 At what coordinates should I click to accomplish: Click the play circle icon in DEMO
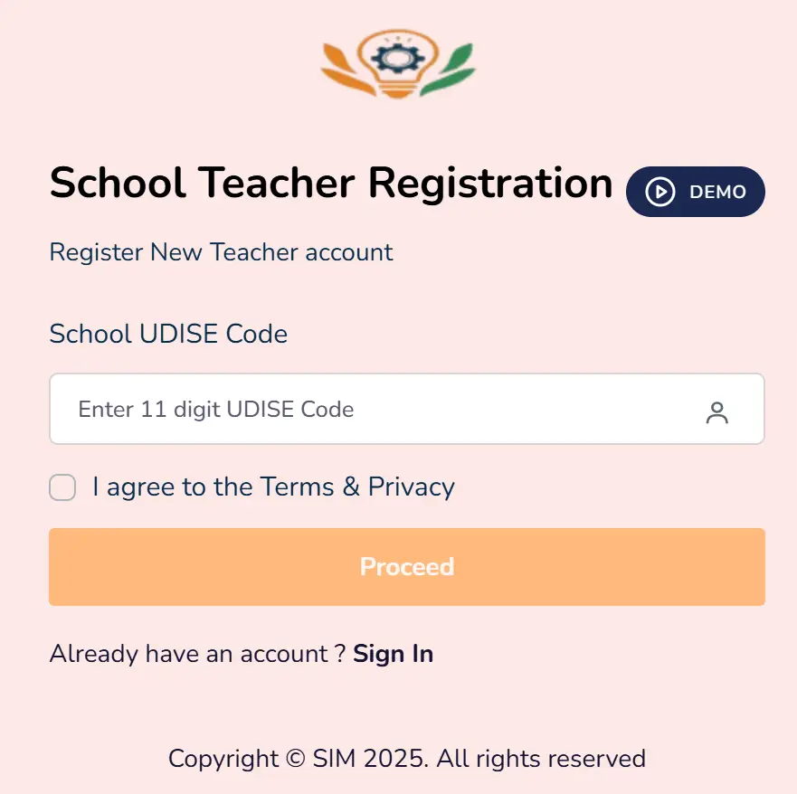[x=660, y=192]
